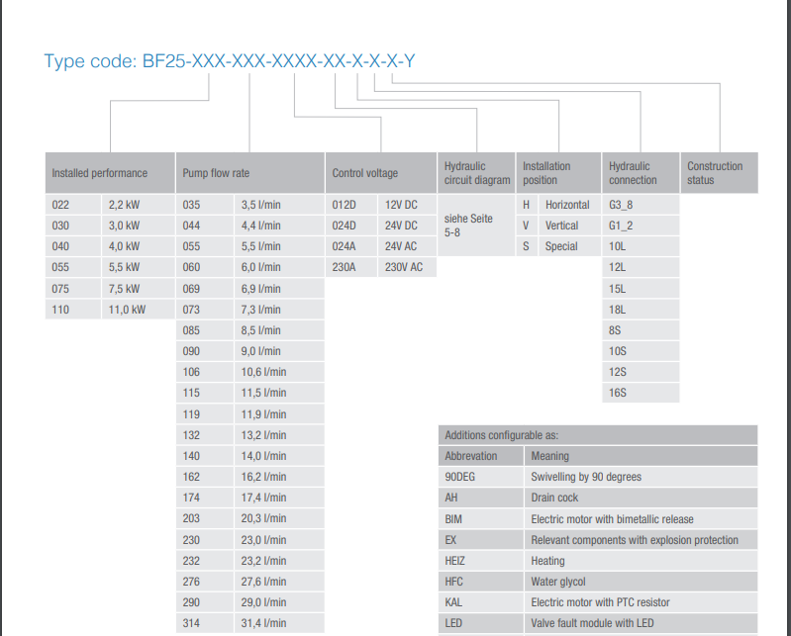Click the 16S hydraulic connection entry
The height and width of the screenshot is (636, 791).
pos(618,393)
